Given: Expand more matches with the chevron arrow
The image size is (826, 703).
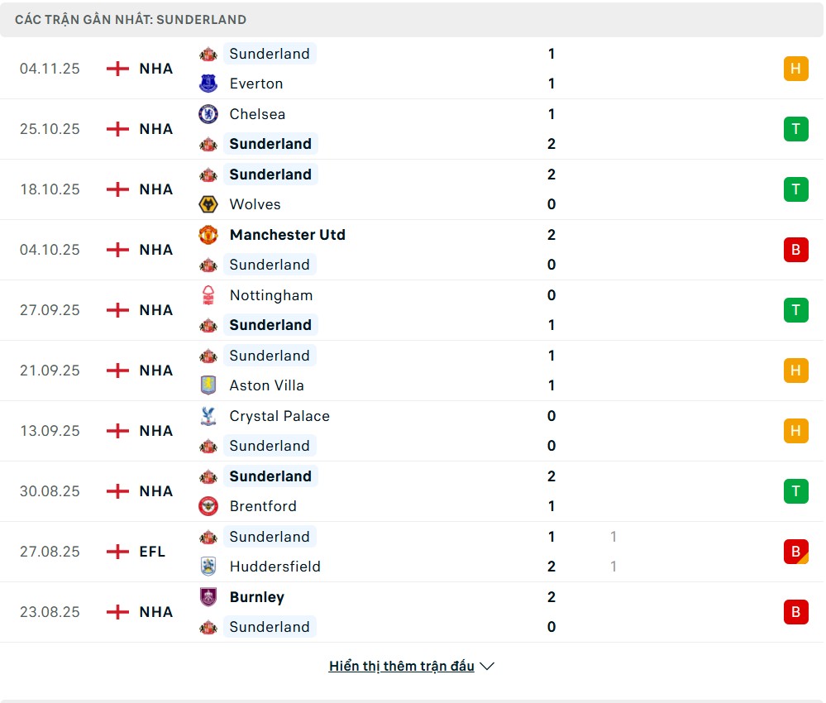Looking at the screenshot, I should (x=487, y=667).
